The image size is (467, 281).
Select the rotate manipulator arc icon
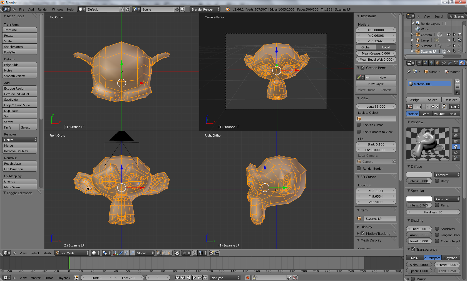click(126, 253)
